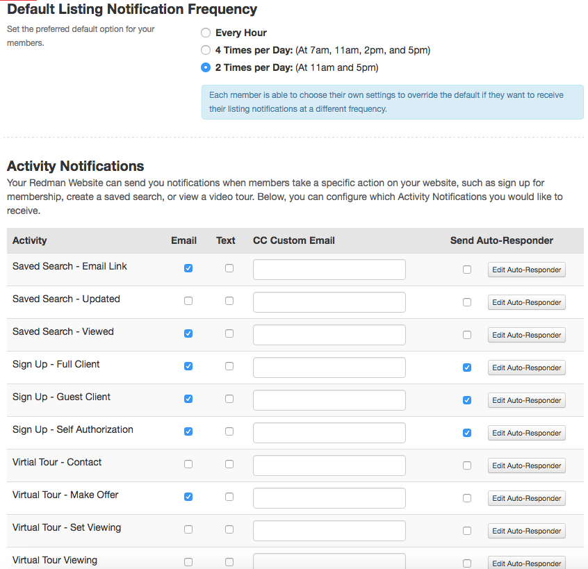The height and width of the screenshot is (569, 588).
Task: Toggle Auto-Responder for Virtual Tour - Set Viewing
Action: point(467,529)
